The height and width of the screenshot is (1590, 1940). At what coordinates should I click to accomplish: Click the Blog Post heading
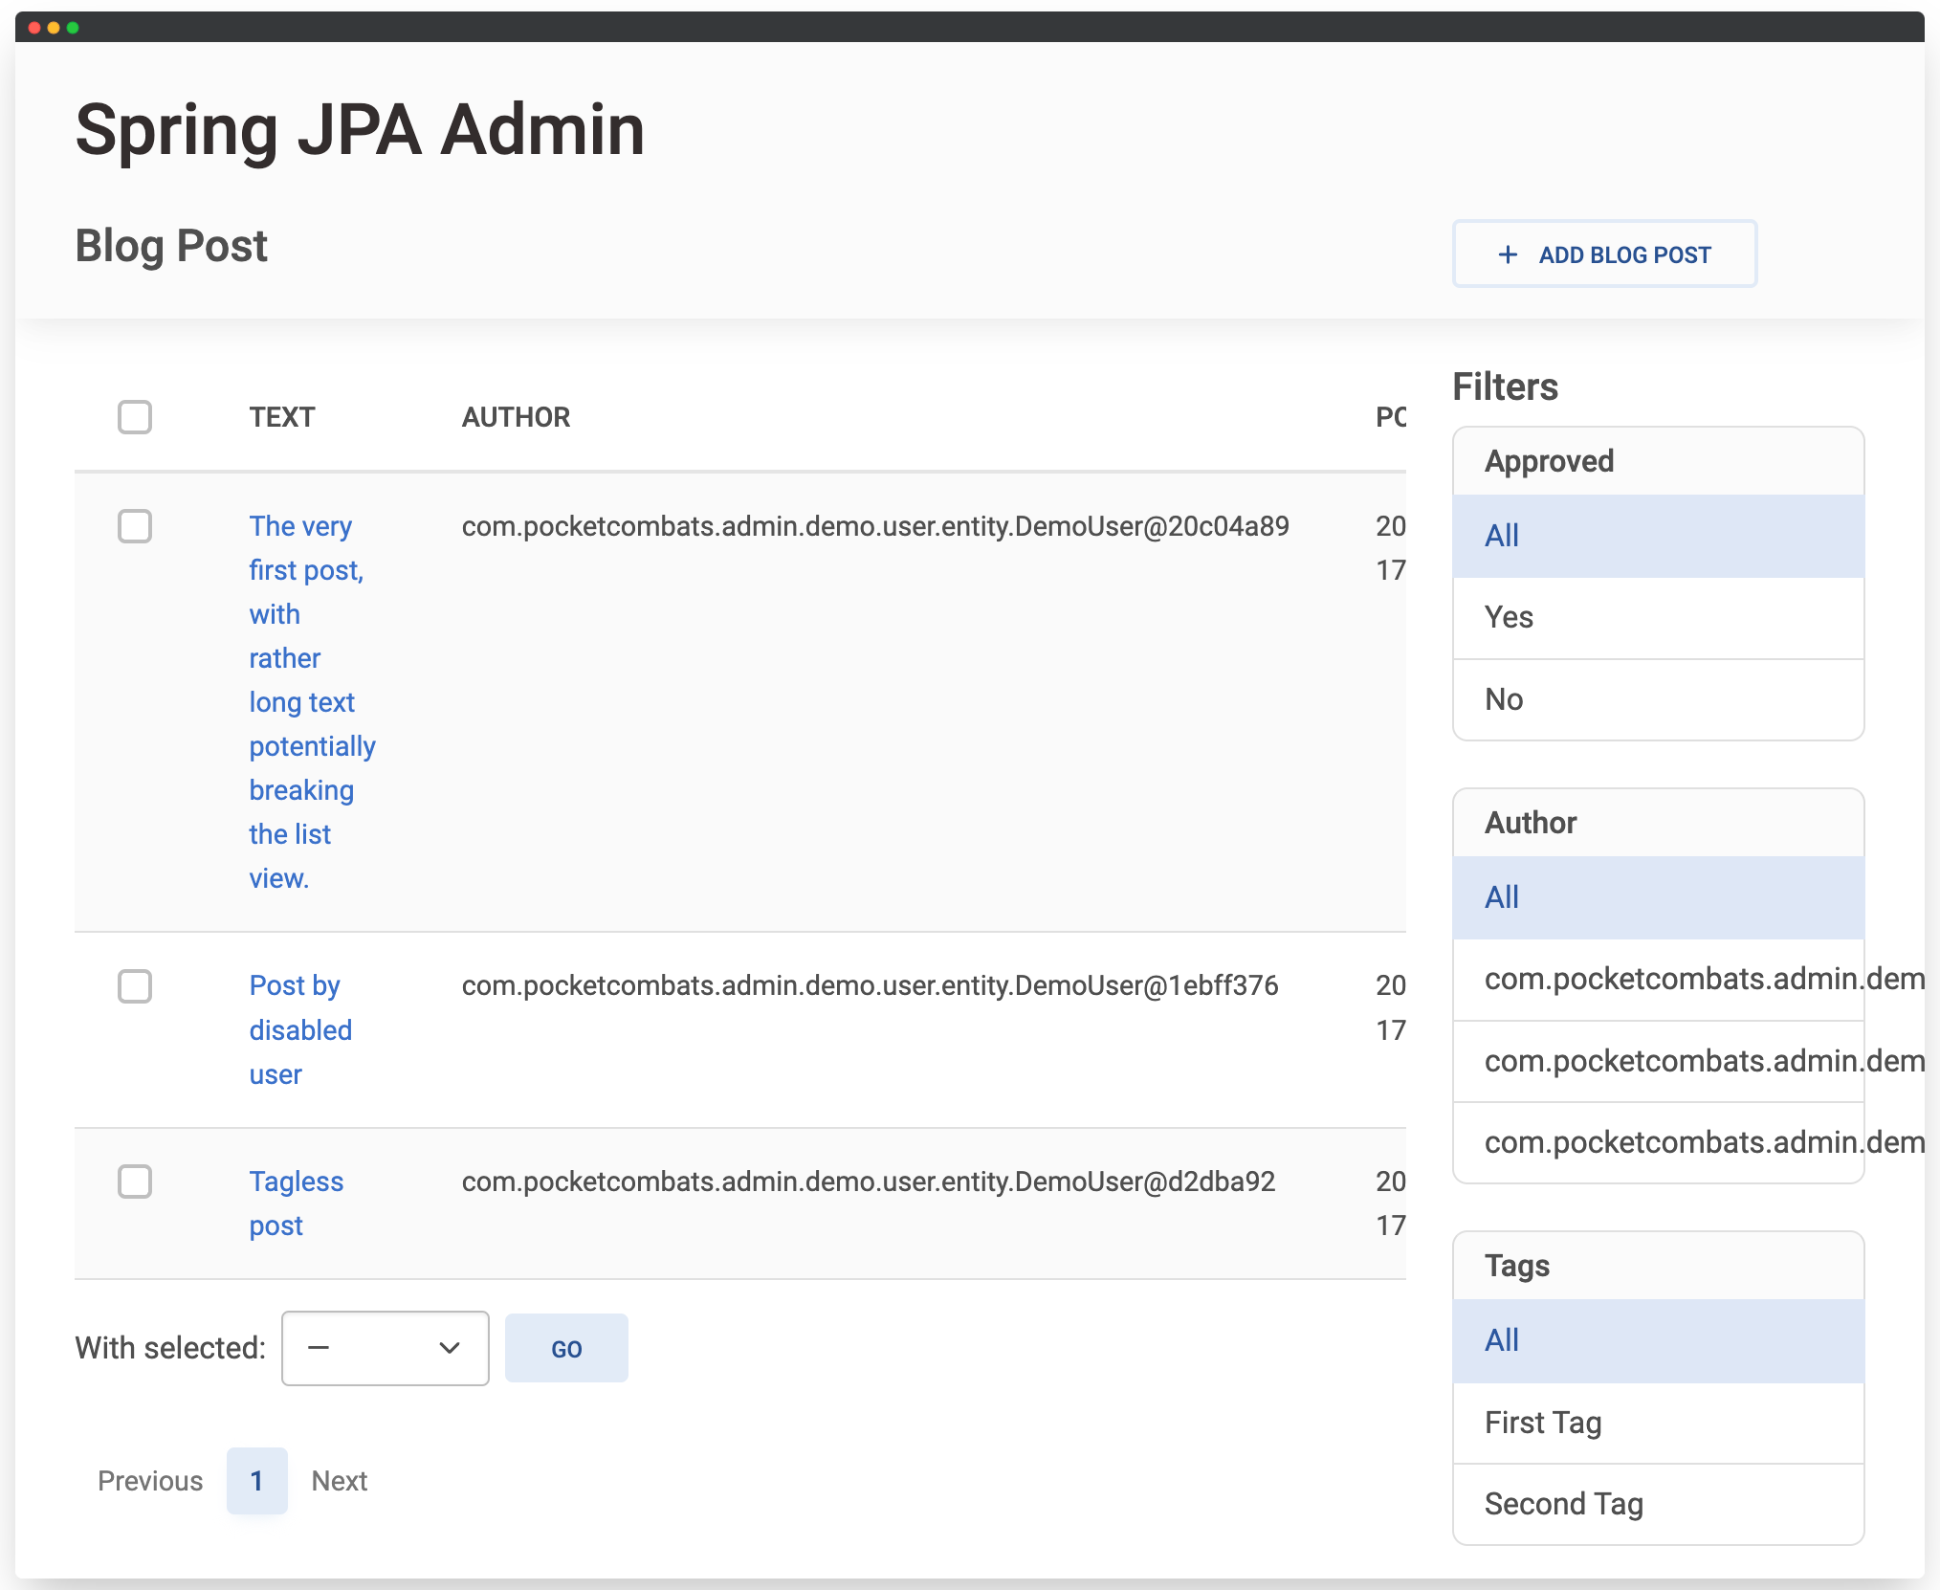(x=171, y=246)
